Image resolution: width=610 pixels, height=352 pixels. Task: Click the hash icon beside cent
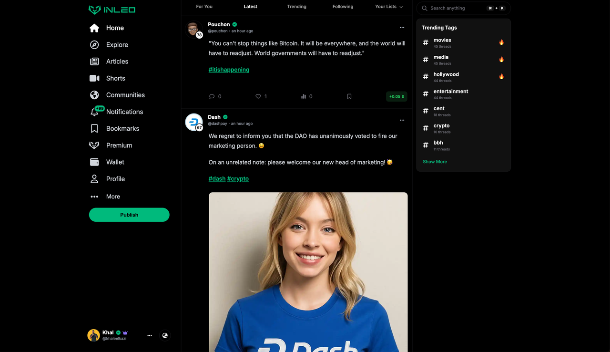point(426,111)
